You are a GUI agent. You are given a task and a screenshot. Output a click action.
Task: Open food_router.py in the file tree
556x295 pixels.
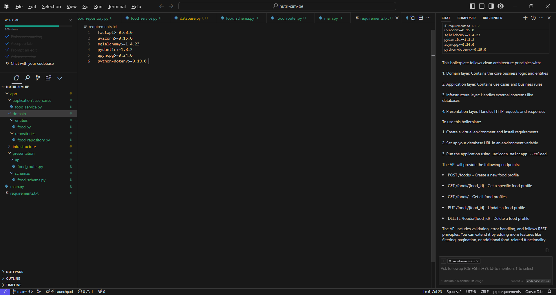point(30,167)
